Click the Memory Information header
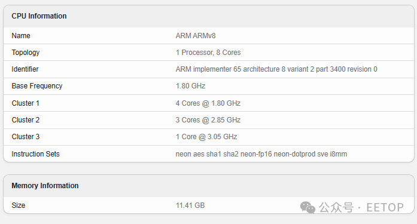Screen dimensions: 417x224 click(45, 186)
